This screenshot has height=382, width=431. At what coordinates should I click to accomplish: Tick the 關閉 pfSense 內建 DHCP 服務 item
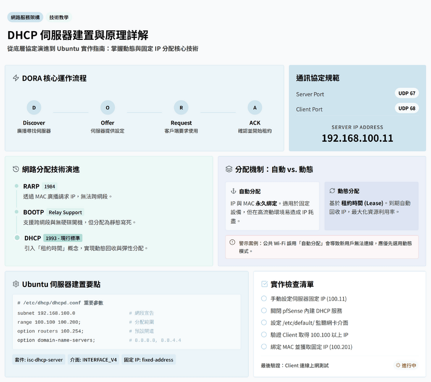(x=264, y=311)
